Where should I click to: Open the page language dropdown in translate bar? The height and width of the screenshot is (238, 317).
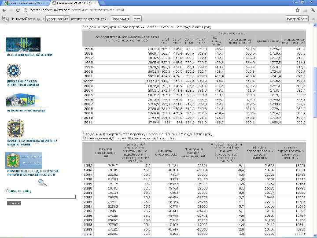(58, 19)
